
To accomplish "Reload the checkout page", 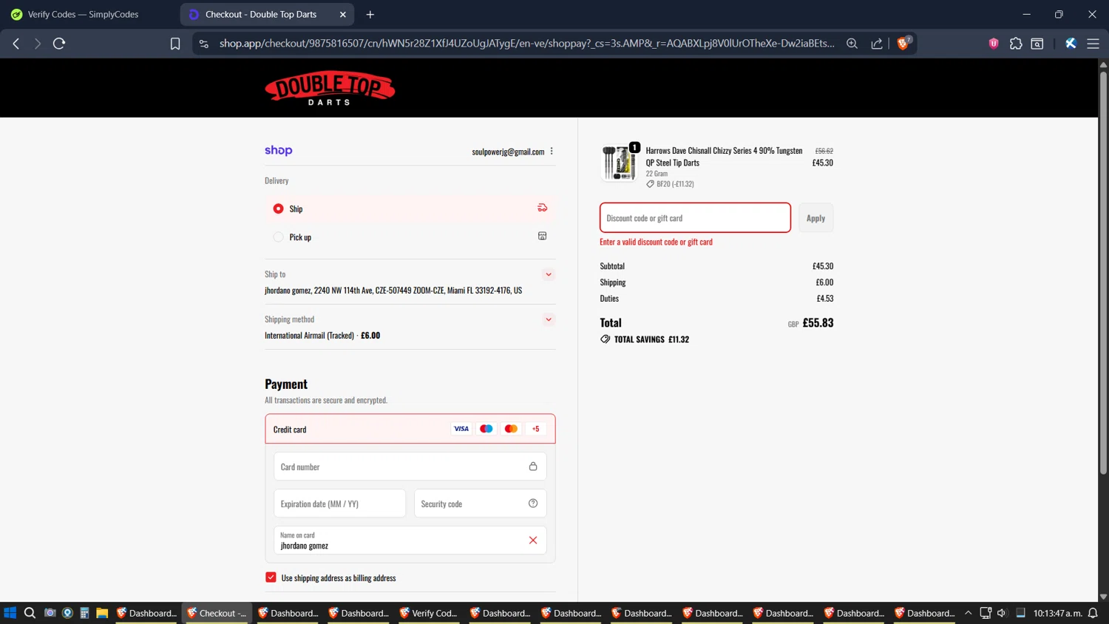I will pos(59,44).
